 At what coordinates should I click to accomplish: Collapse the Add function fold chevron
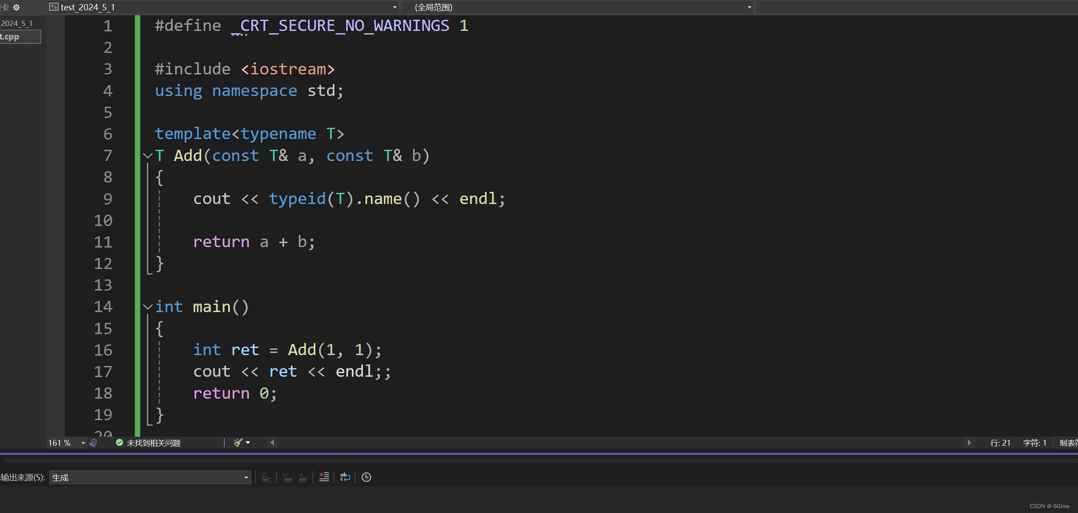point(148,156)
